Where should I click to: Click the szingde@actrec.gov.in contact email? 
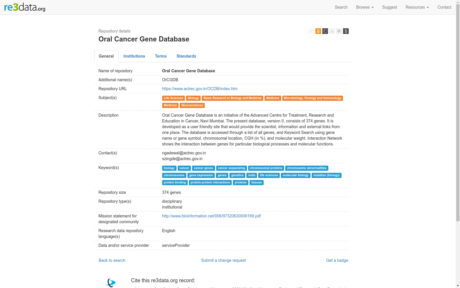click(x=182, y=159)
